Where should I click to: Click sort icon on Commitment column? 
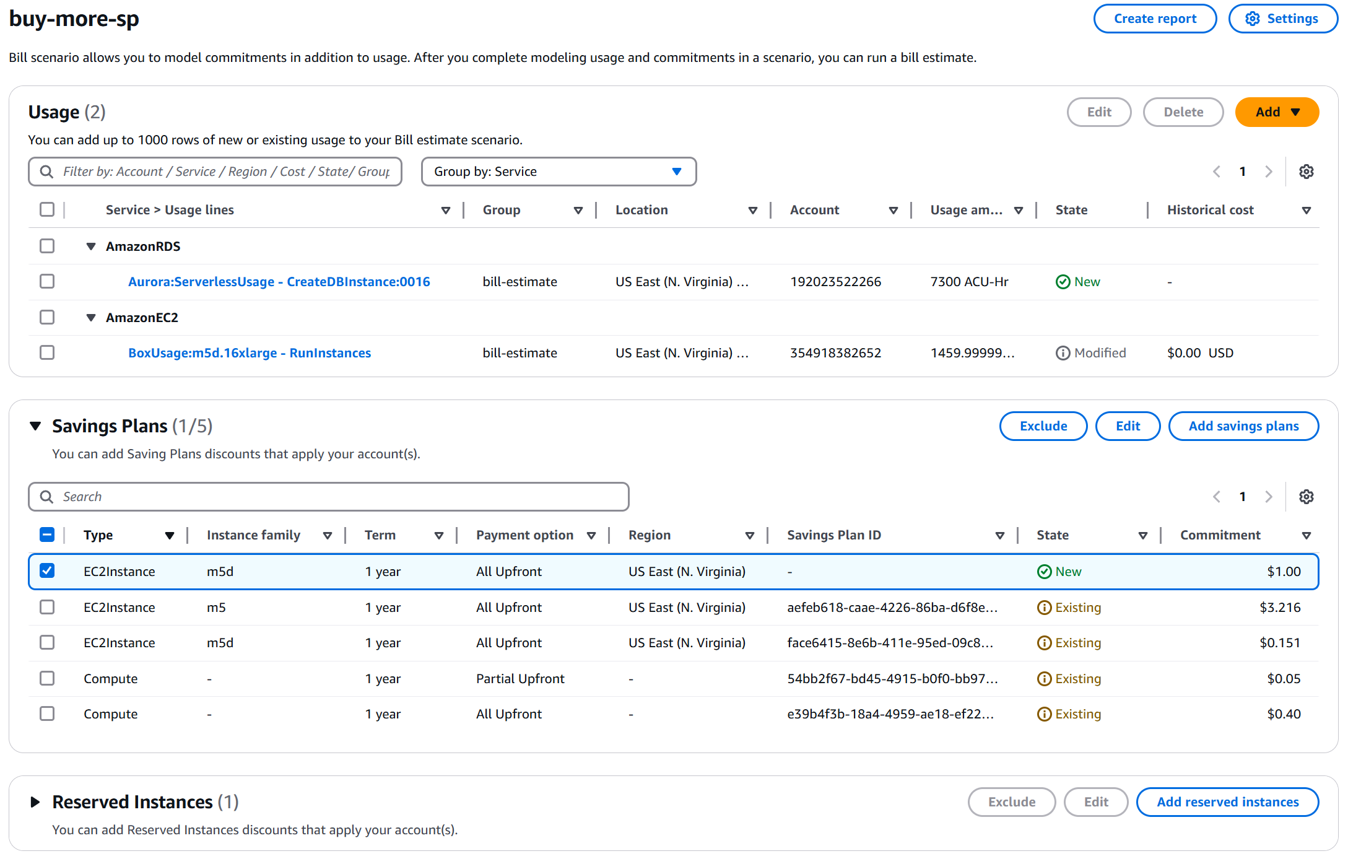(1306, 536)
